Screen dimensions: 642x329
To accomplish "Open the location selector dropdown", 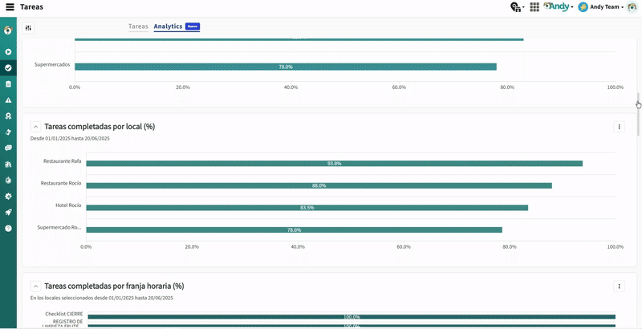I will tap(518, 6).
